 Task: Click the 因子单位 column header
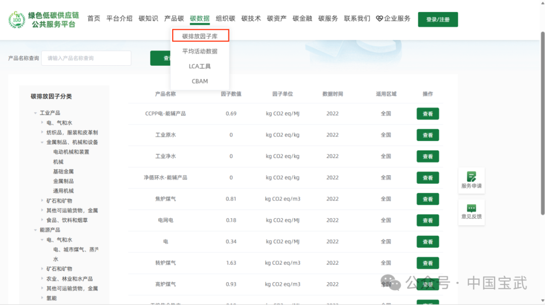click(283, 94)
